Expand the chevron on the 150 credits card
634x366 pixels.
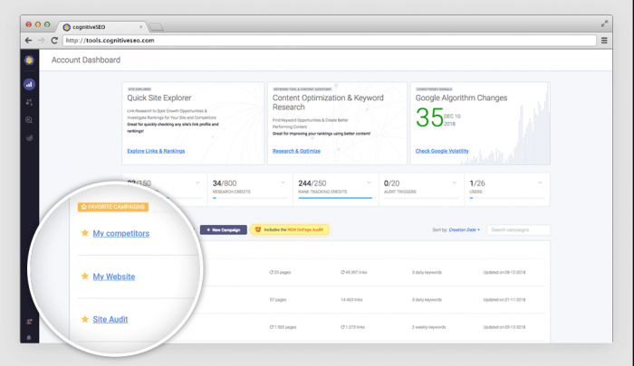point(197,183)
